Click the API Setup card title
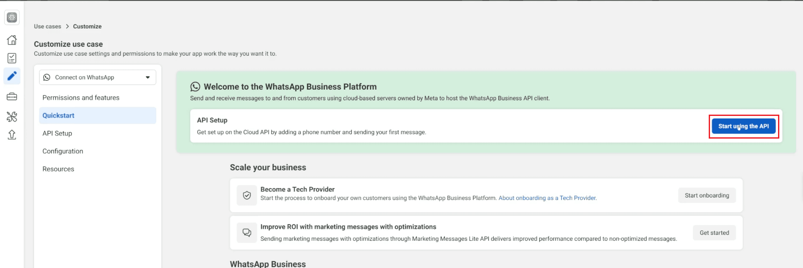 point(212,120)
